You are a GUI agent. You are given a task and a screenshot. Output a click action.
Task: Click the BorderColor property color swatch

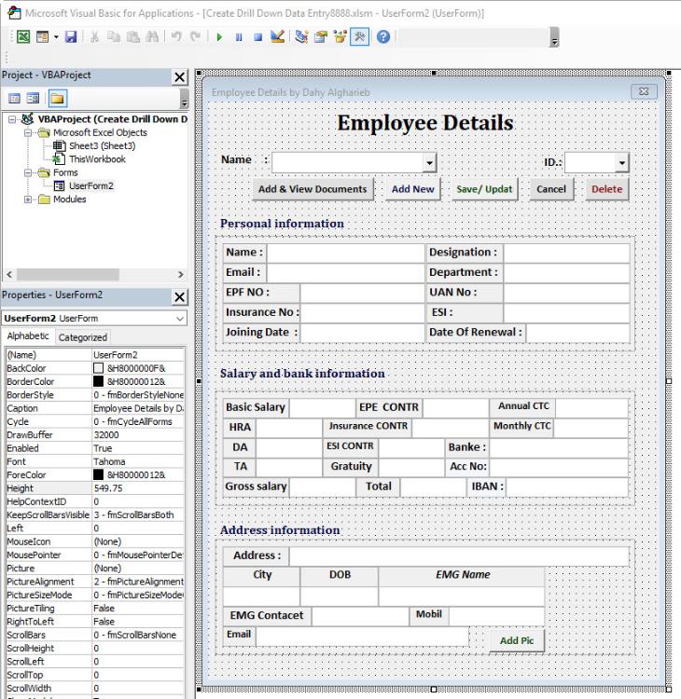(x=98, y=381)
